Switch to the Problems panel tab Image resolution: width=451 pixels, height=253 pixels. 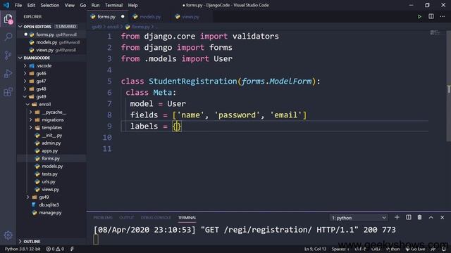click(x=103, y=218)
